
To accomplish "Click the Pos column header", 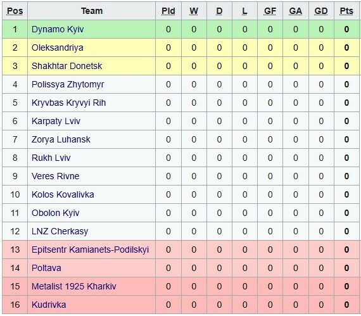I will click(x=15, y=11).
